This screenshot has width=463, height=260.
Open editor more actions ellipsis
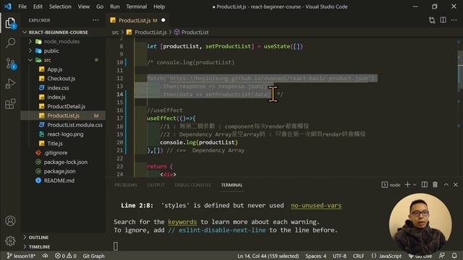pos(454,20)
